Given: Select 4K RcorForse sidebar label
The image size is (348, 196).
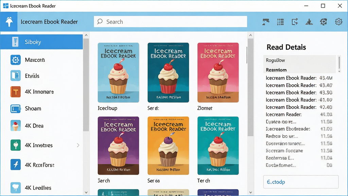Looking at the screenshot, I should (39, 165).
